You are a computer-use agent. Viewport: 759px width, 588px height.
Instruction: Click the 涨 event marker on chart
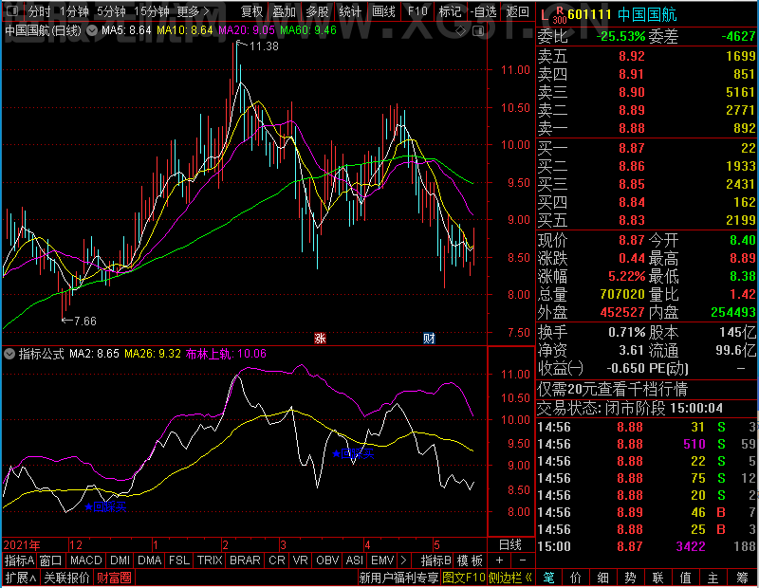pyautogui.click(x=320, y=338)
